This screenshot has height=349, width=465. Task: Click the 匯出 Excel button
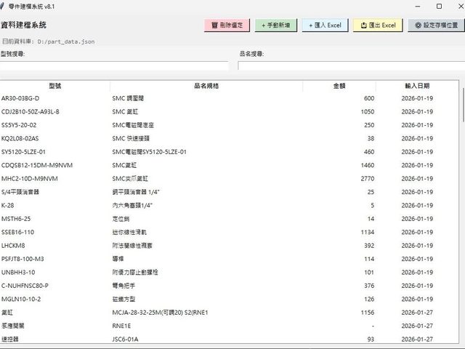[x=378, y=25]
